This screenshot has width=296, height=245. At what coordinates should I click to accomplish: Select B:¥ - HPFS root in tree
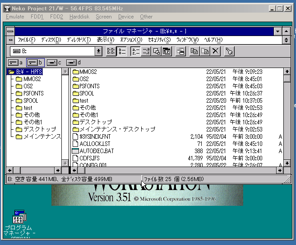click(x=25, y=72)
